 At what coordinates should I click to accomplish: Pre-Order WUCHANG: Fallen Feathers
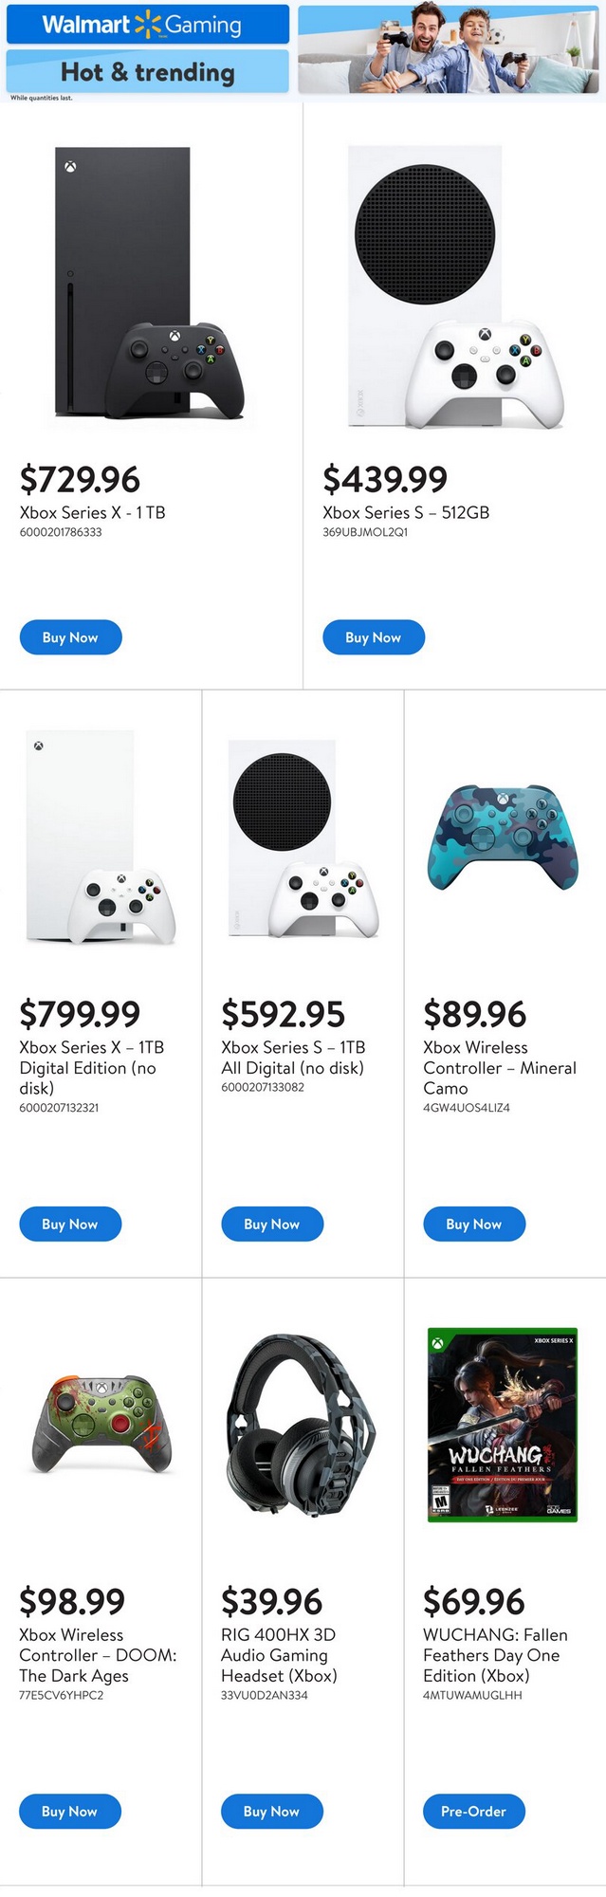(473, 1812)
